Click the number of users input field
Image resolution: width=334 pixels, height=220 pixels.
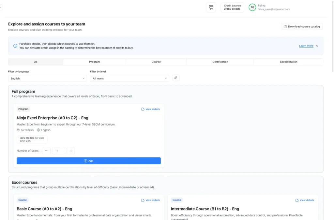[58, 151]
